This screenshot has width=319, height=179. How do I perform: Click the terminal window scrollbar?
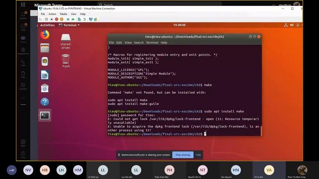[x=261, y=131]
